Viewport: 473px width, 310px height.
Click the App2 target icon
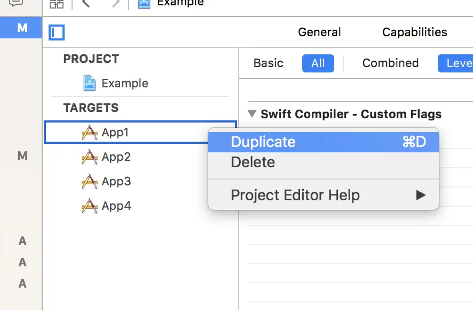[x=90, y=157]
